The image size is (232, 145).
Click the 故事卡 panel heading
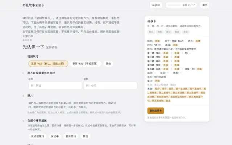point(152,21)
